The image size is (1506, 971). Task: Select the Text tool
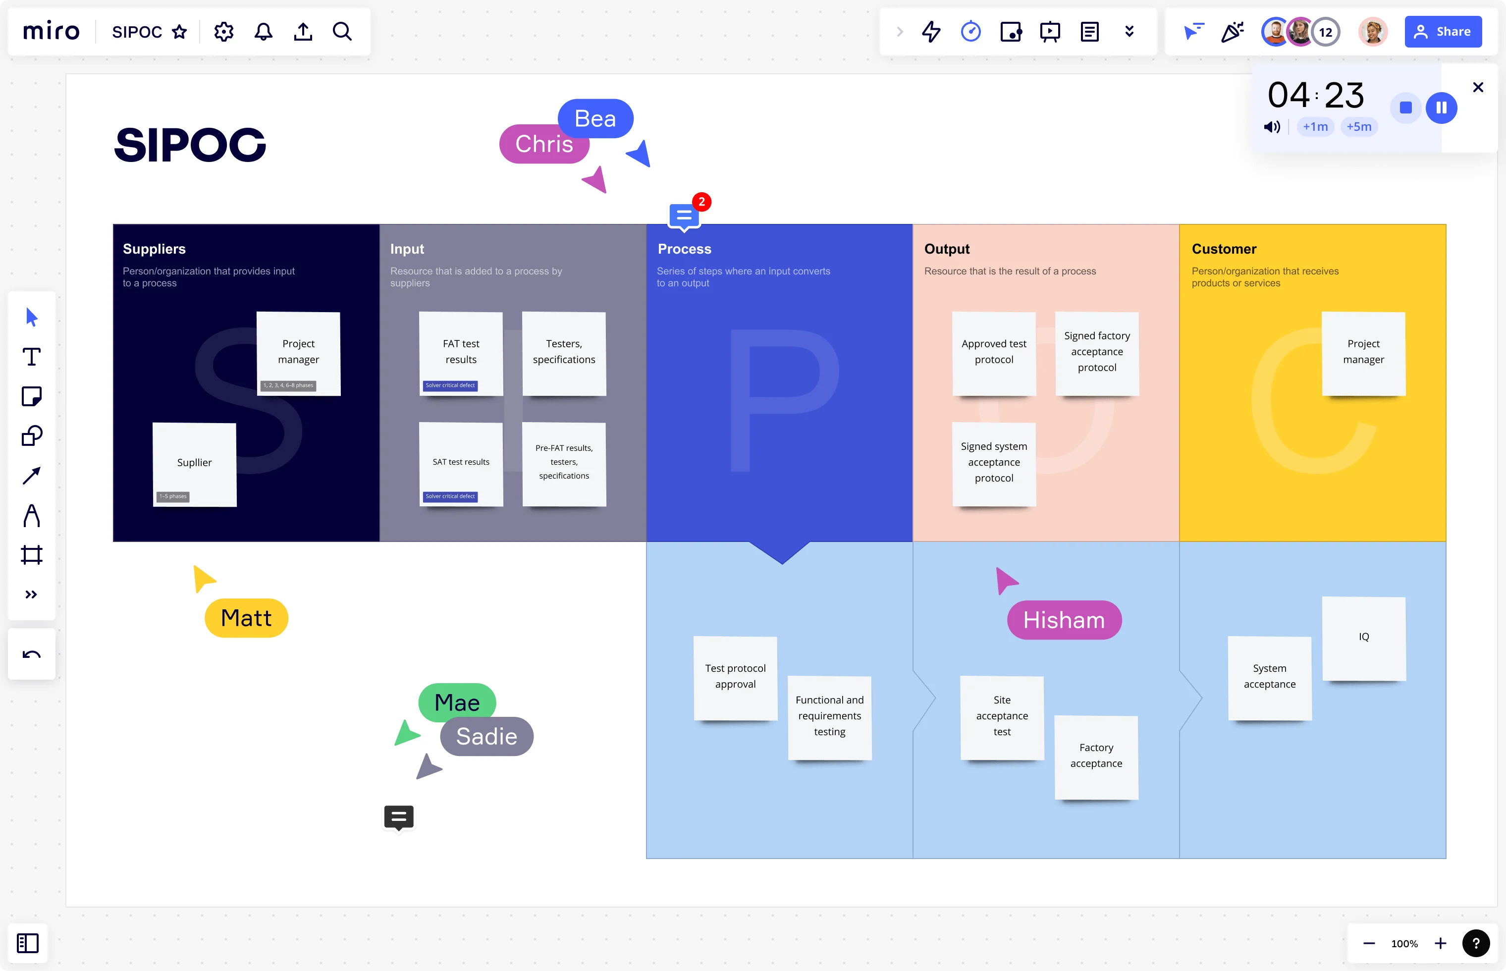(x=32, y=357)
